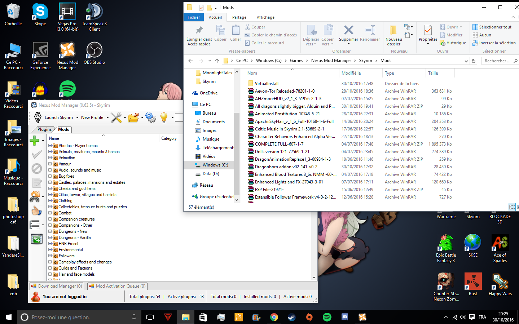The width and height of the screenshot is (519, 324).
Task: Select the COMPLETE FULL-607-1-7 archive
Action: [279, 144]
